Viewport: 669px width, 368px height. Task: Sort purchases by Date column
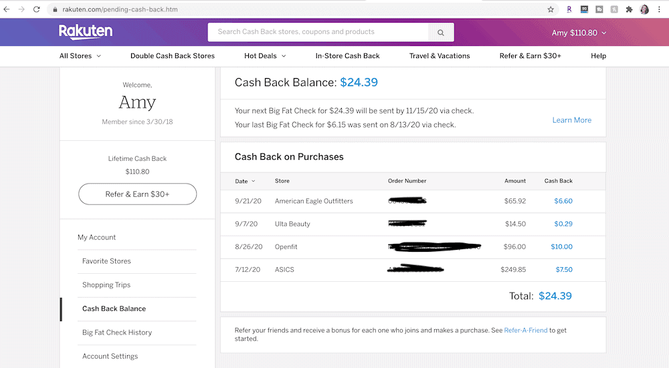[x=245, y=181]
